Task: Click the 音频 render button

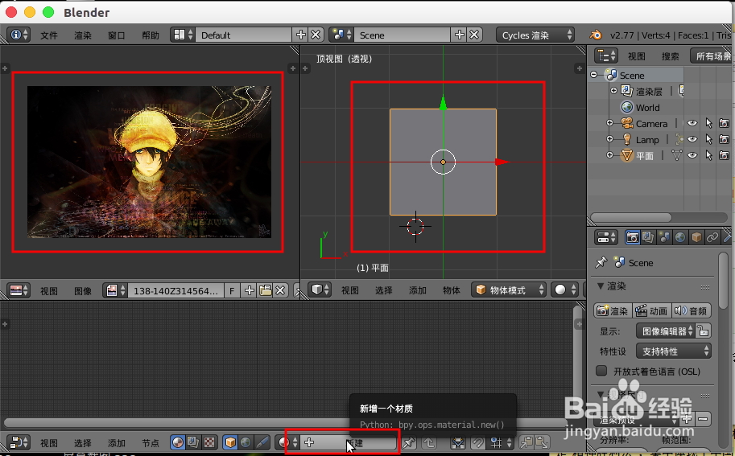Action: tap(692, 311)
